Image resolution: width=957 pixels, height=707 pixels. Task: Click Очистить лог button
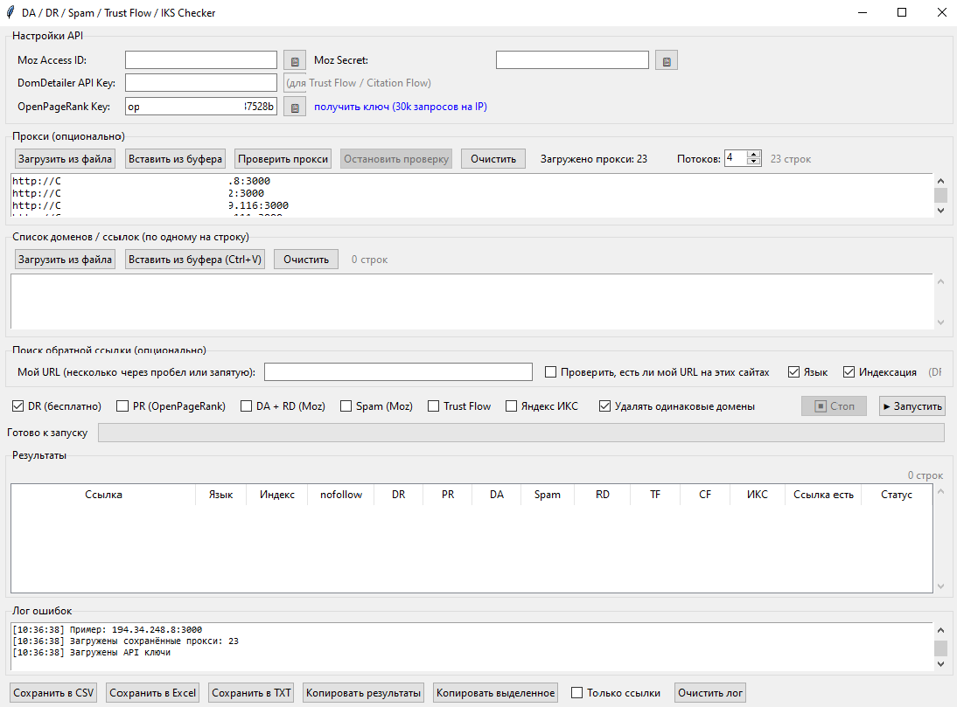click(710, 693)
